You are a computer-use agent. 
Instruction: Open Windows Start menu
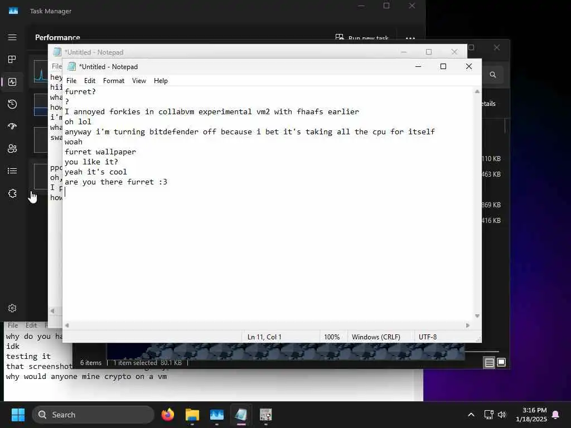pyautogui.click(x=18, y=415)
